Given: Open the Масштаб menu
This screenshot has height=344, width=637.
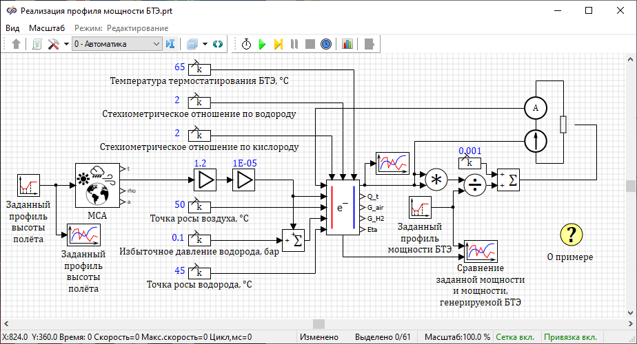Looking at the screenshot, I should click(47, 28).
